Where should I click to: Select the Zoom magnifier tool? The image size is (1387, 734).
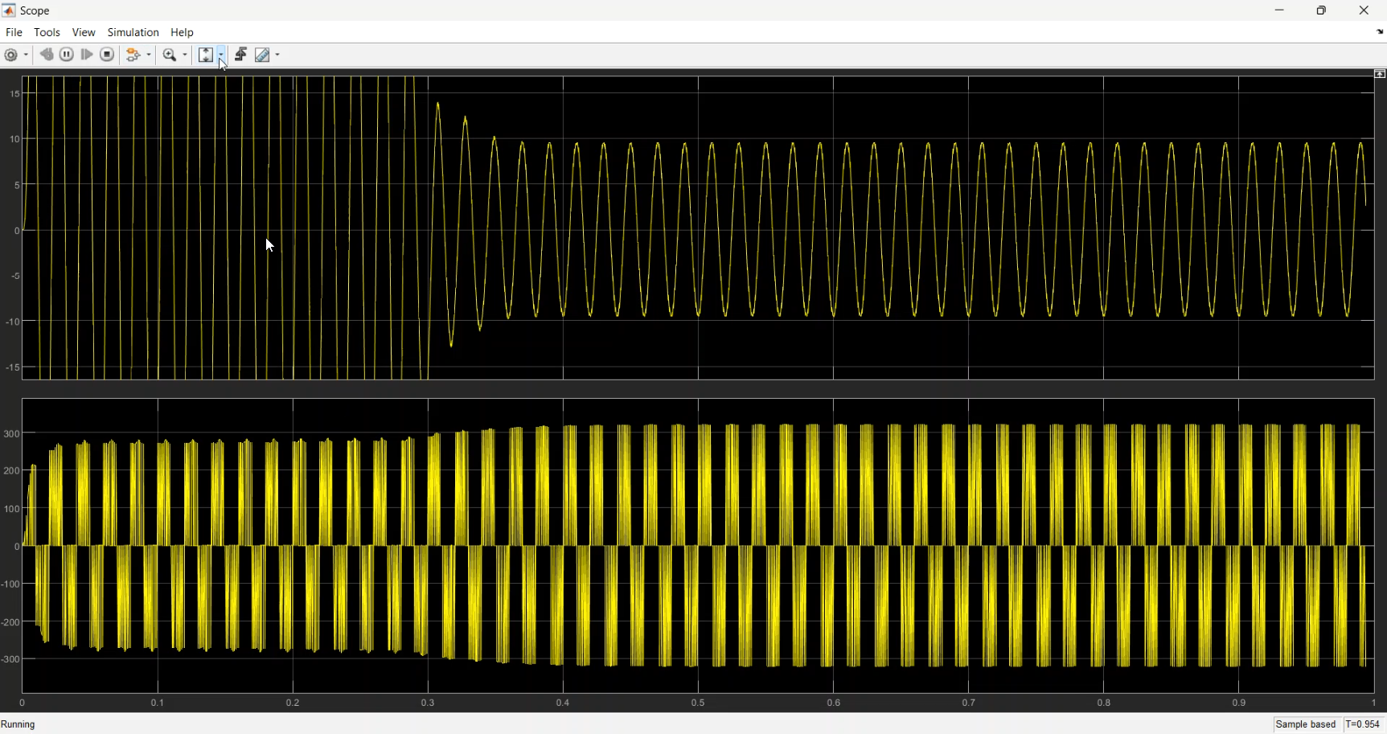coord(169,55)
